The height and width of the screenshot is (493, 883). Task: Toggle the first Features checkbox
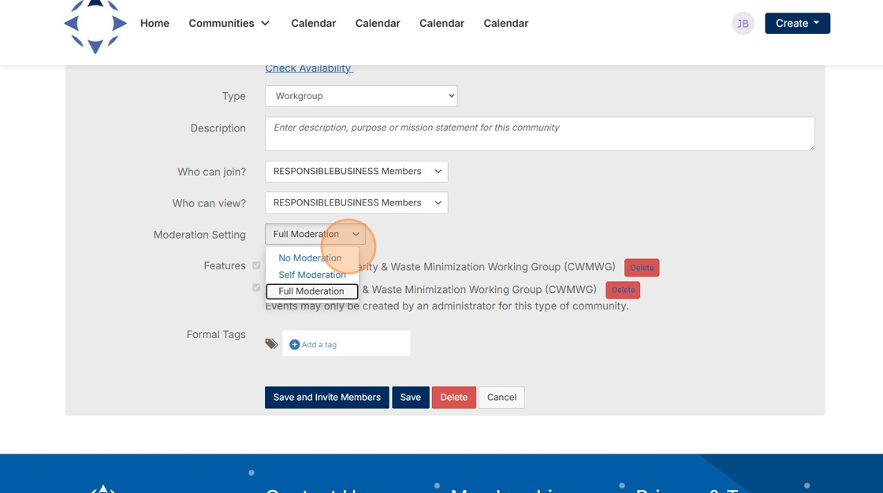click(256, 265)
